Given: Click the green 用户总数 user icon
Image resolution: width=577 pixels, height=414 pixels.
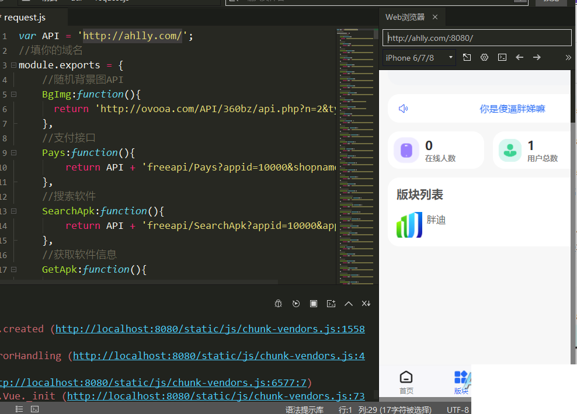Looking at the screenshot, I should [x=510, y=150].
